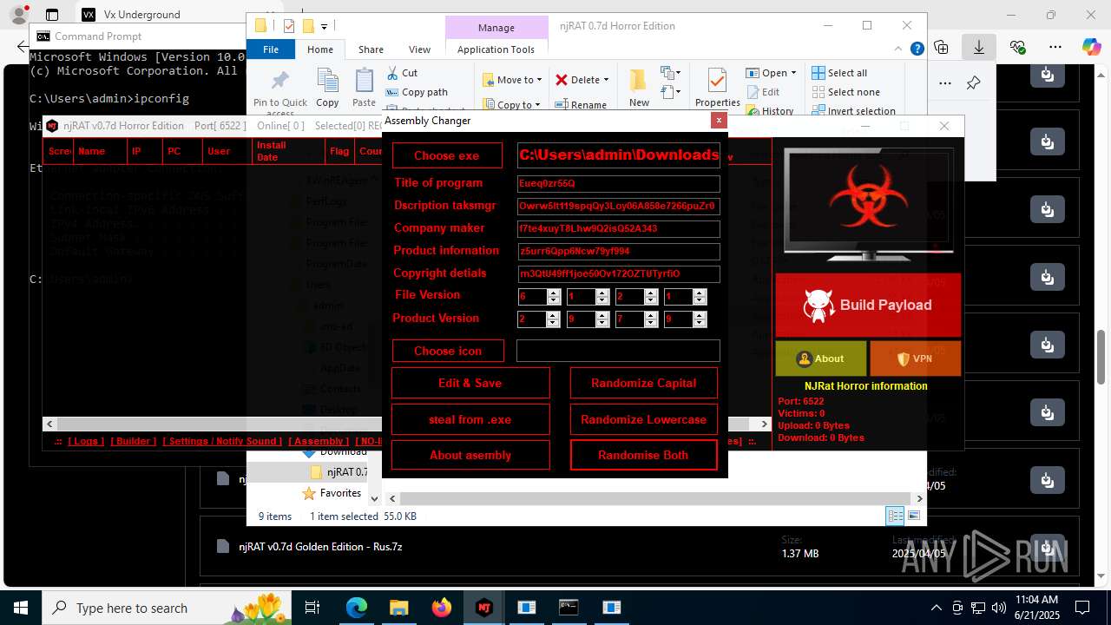Click the details view toggle icon
Image resolution: width=1111 pixels, height=625 pixels.
pyautogui.click(x=895, y=516)
